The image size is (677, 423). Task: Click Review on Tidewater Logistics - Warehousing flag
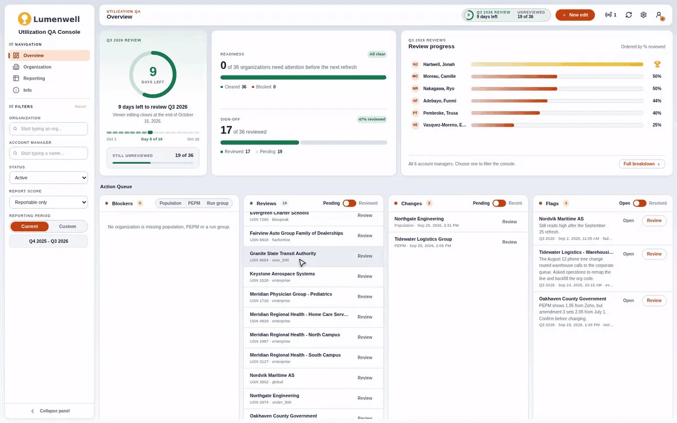654,254
